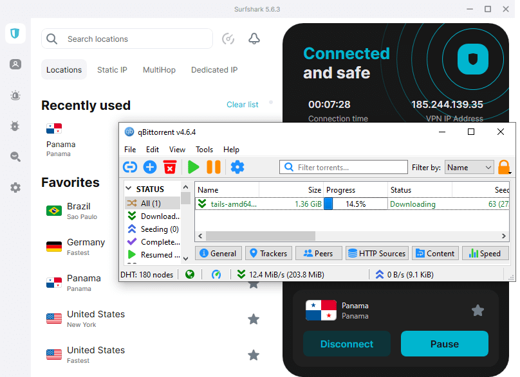The height and width of the screenshot is (377, 520).
Task: Select the tails-amd64 torrent row
Action: (x=352, y=204)
